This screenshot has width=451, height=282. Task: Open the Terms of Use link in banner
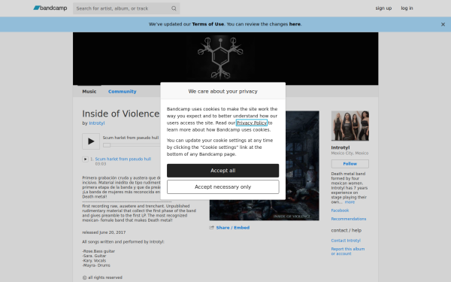pyautogui.click(x=208, y=24)
